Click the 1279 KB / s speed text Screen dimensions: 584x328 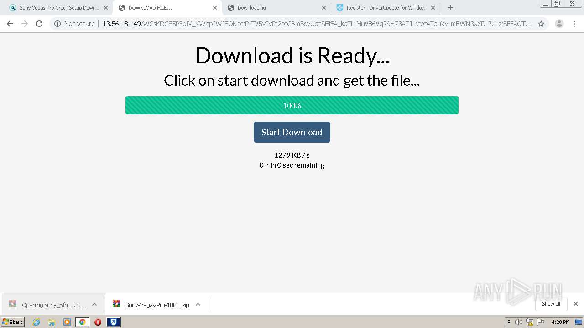coord(292,155)
